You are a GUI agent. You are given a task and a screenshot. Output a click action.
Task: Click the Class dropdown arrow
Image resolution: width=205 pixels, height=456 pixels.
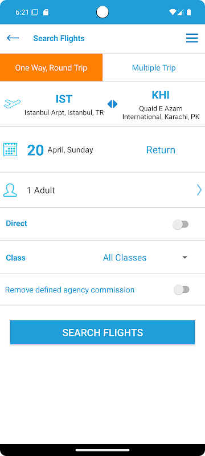pos(184,258)
